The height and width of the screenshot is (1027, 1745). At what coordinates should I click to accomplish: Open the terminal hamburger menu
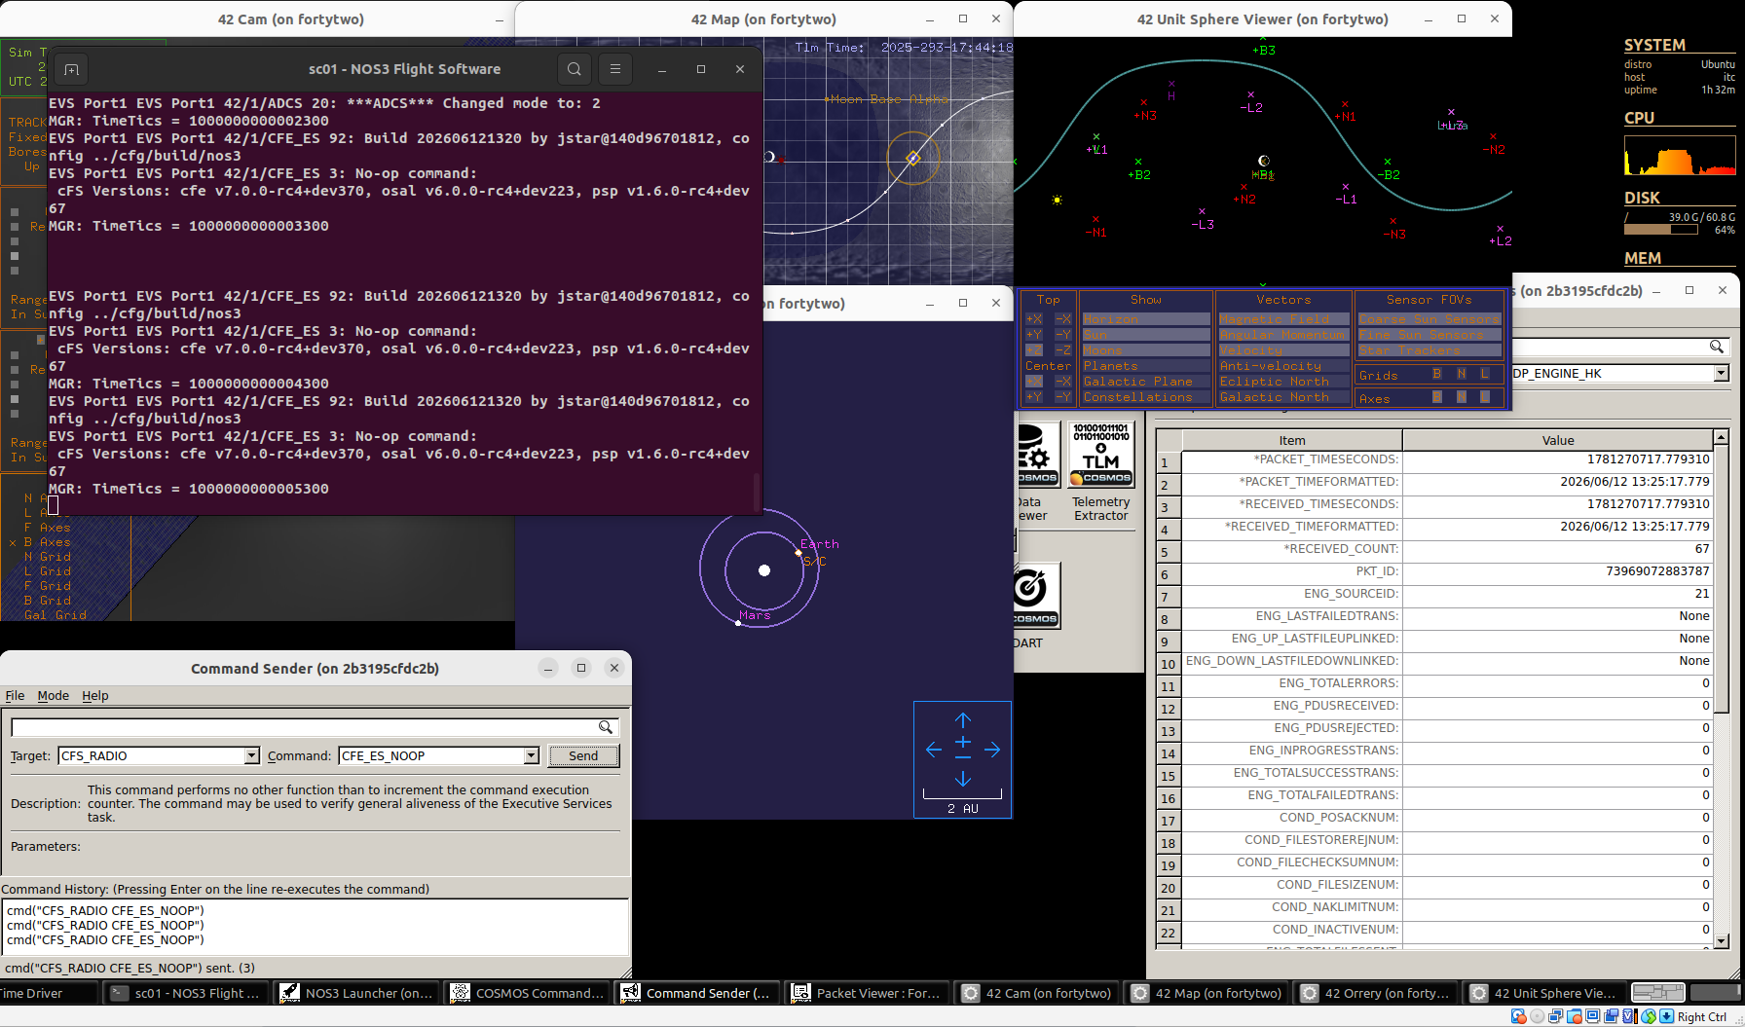tap(615, 69)
